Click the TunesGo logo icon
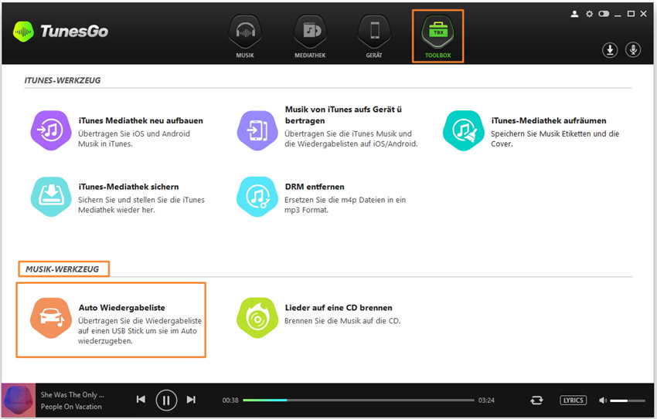Image resolution: width=657 pixels, height=419 pixels. (x=23, y=32)
